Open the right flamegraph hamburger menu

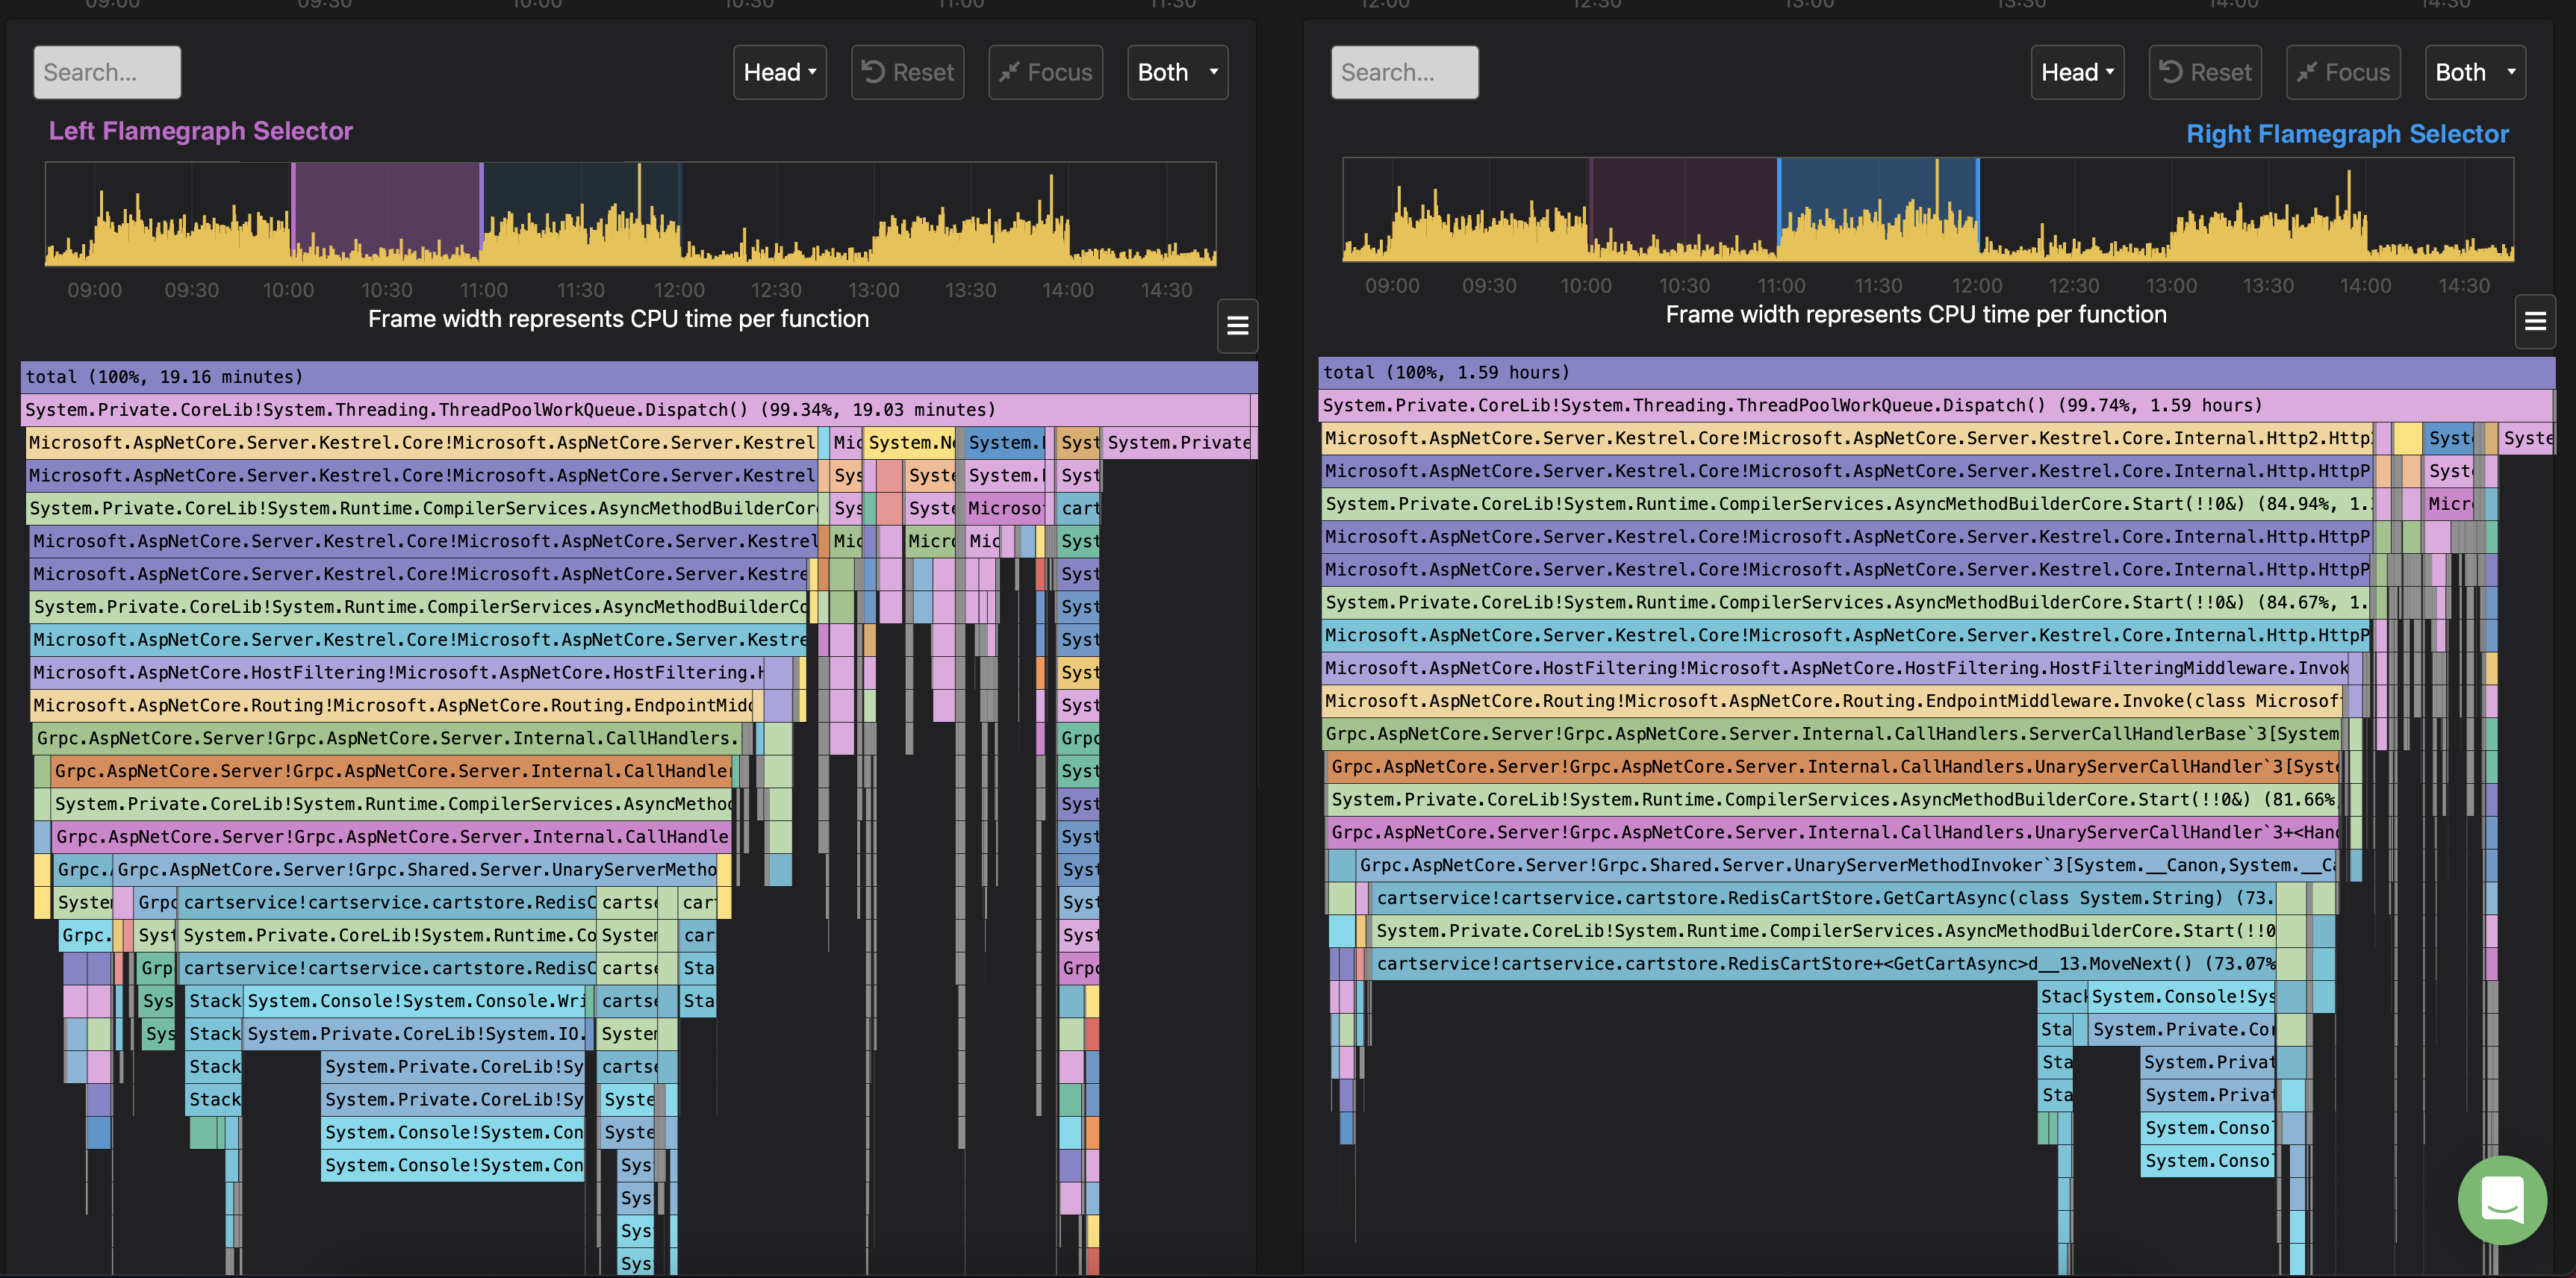2536,321
